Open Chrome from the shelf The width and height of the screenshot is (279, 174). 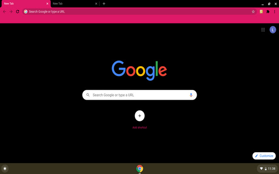(139, 168)
